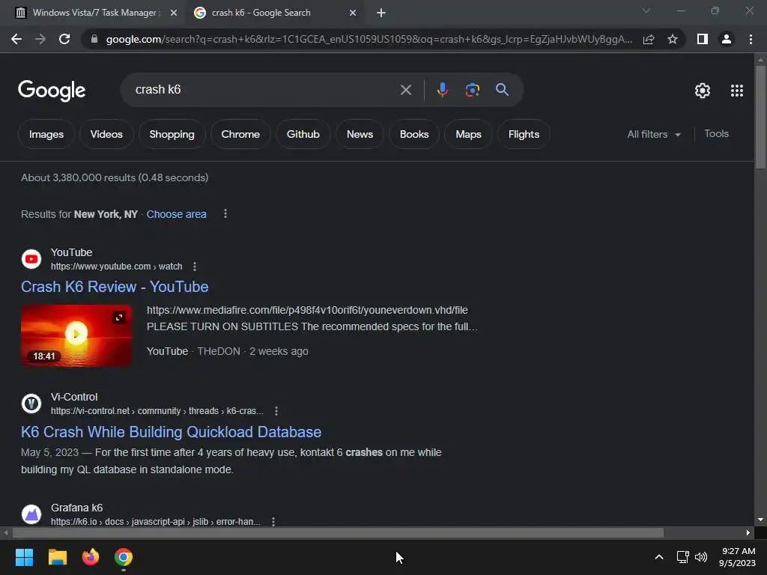Click the lock icon in address bar
This screenshot has height=575, width=767.
coord(94,39)
